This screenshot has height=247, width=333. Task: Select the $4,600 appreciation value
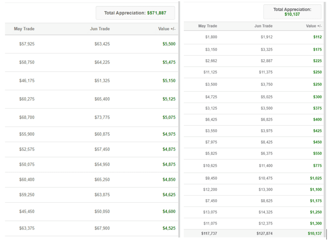point(169,212)
